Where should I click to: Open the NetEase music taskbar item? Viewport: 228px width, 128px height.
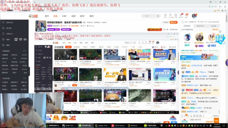(x=118, y=125)
